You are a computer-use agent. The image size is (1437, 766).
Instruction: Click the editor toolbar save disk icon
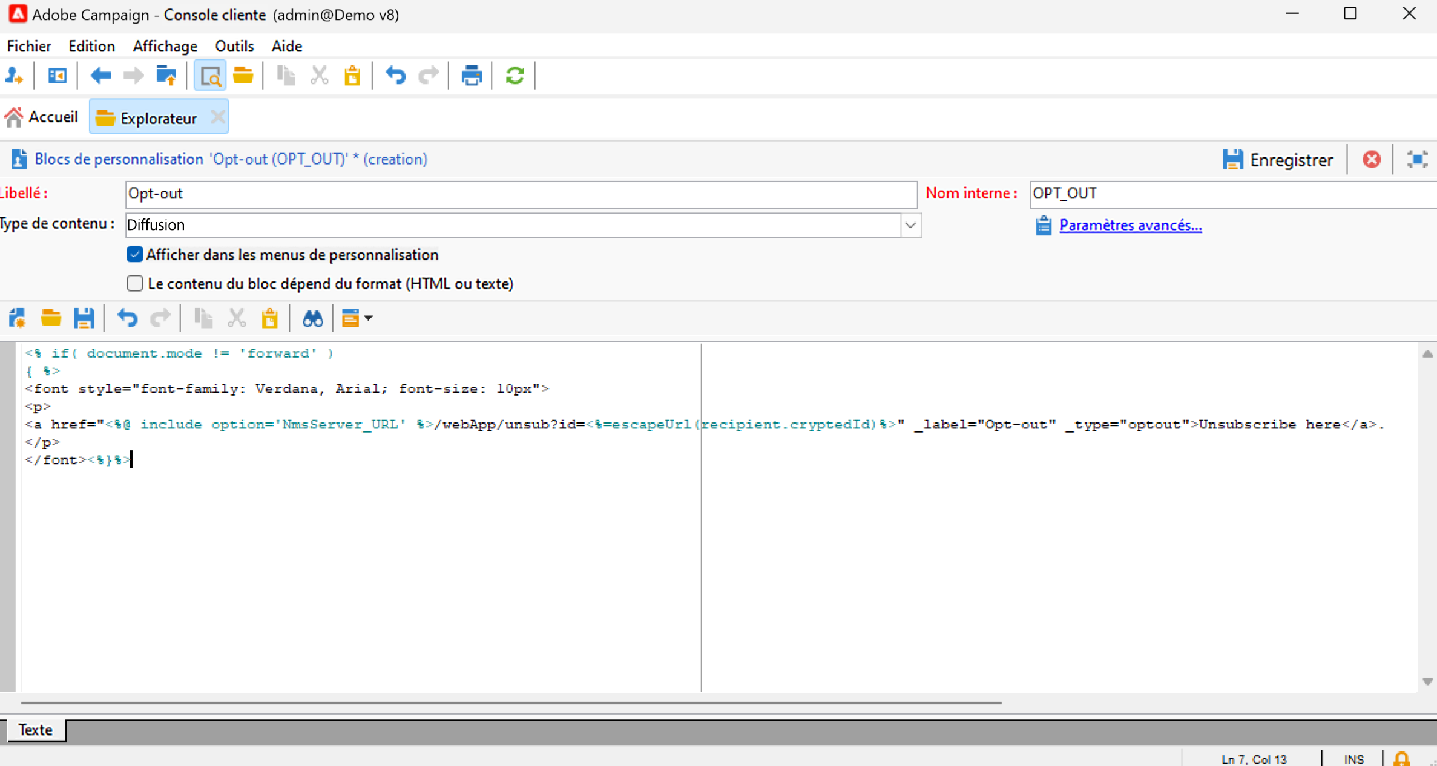click(84, 318)
